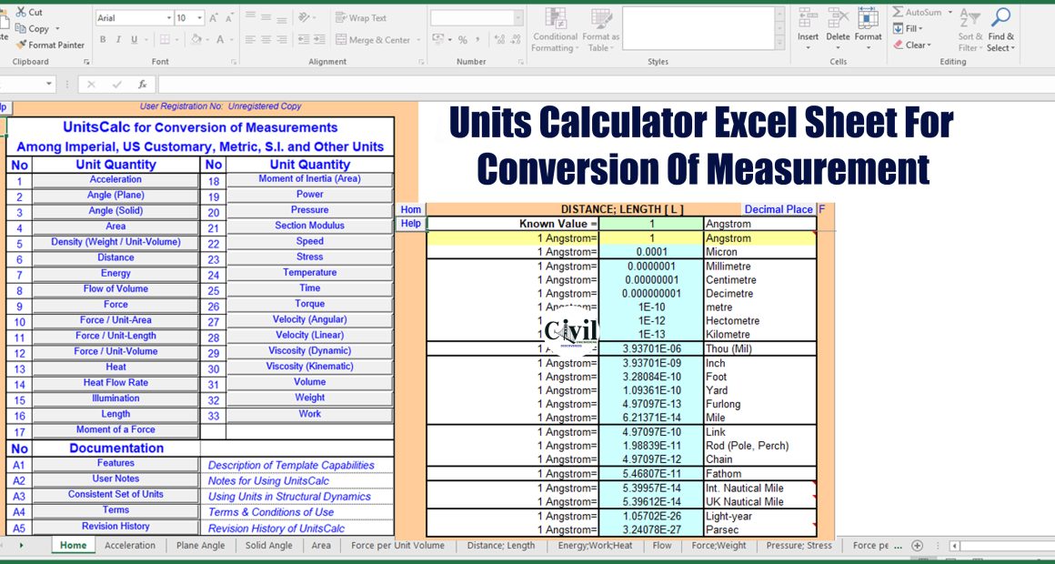This screenshot has height=564, width=1055.
Task: Click the Middle Align icon
Action: (x=266, y=18)
